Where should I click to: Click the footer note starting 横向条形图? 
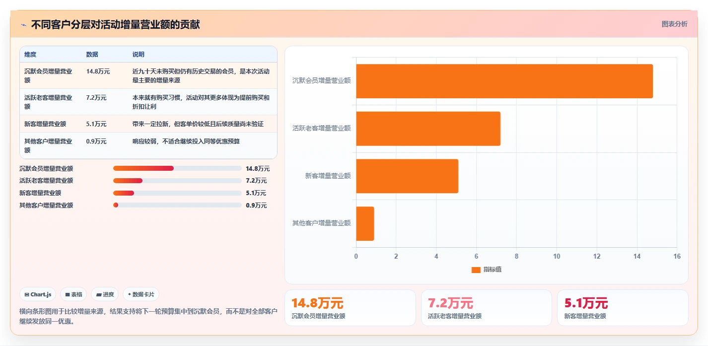click(x=148, y=316)
